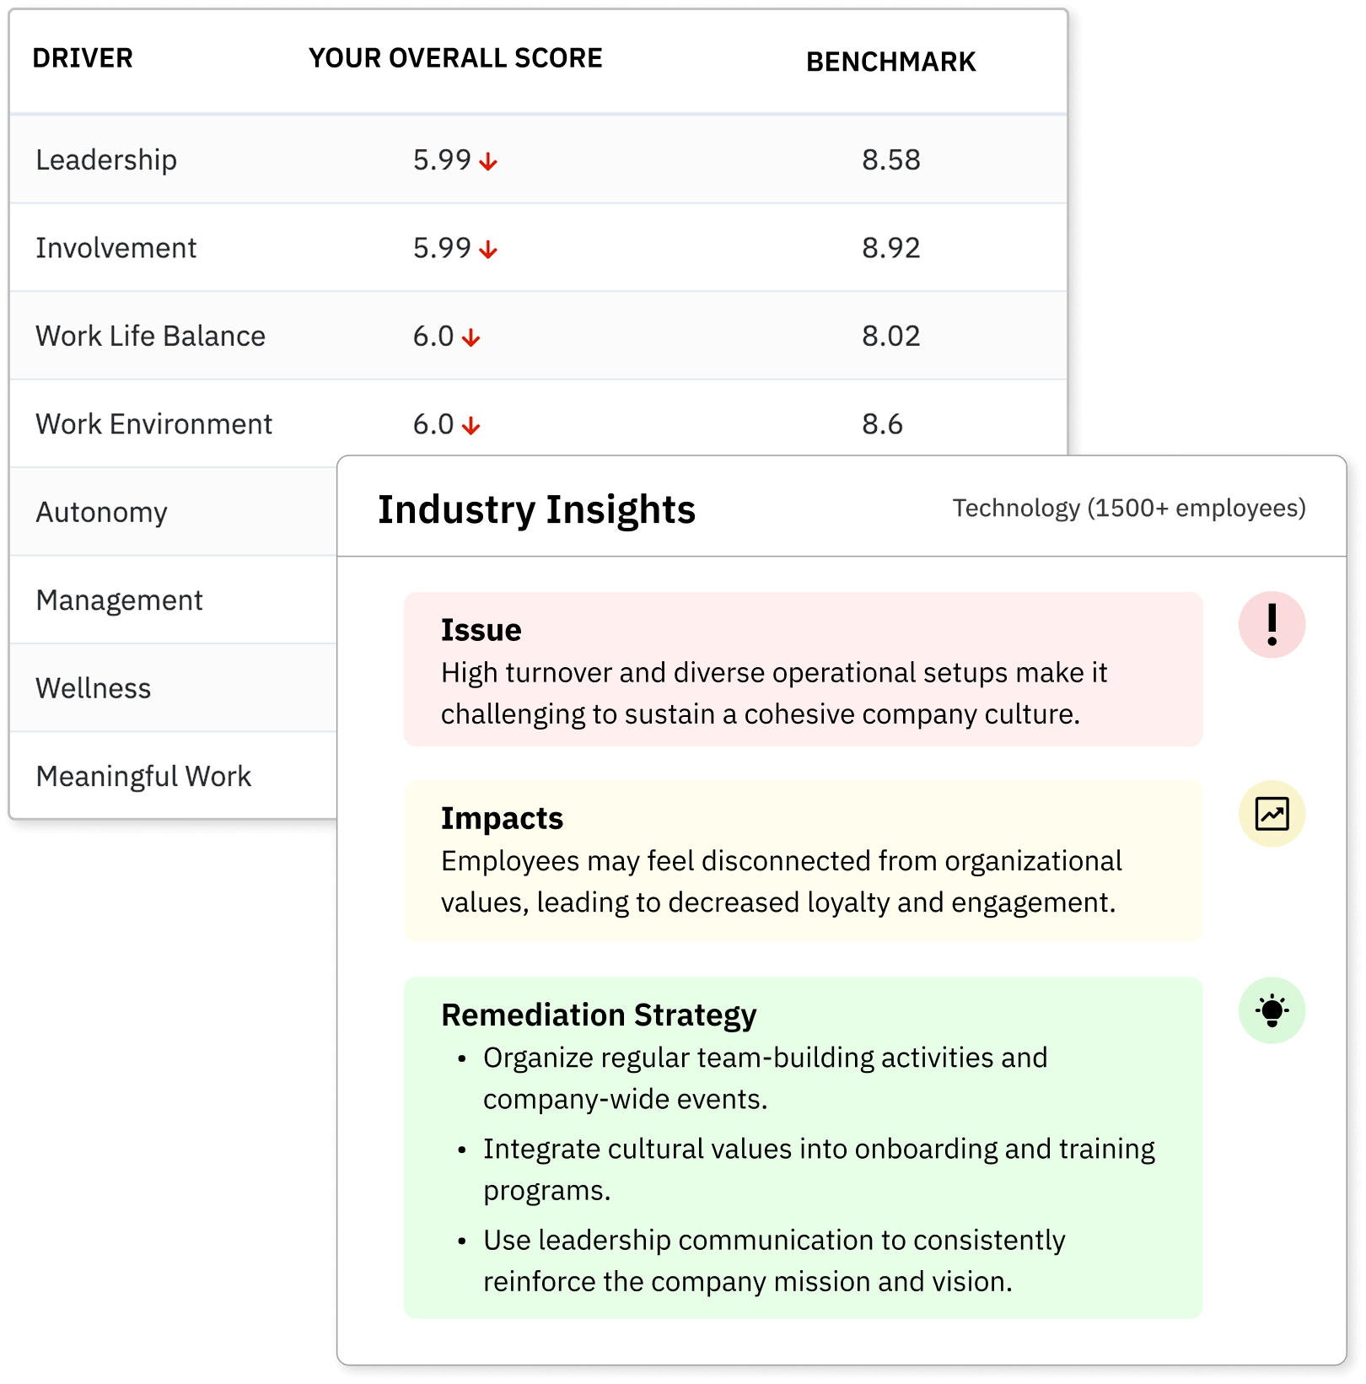Toggle the Leadership driver row selection

[106, 159]
